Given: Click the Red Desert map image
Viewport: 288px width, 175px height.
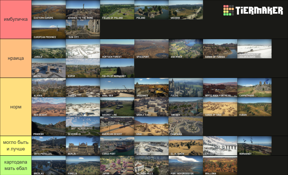Looking at the screenshot, I should (x=49, y=107).
